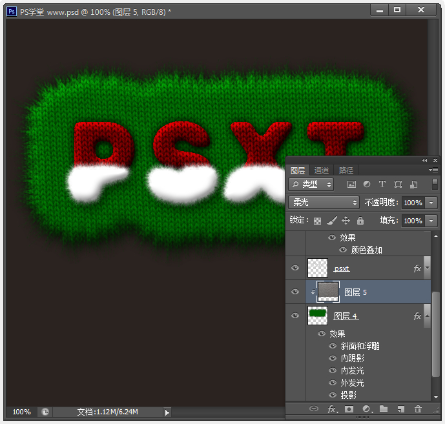Hide the 图层 5 layer

click(295, 292)
